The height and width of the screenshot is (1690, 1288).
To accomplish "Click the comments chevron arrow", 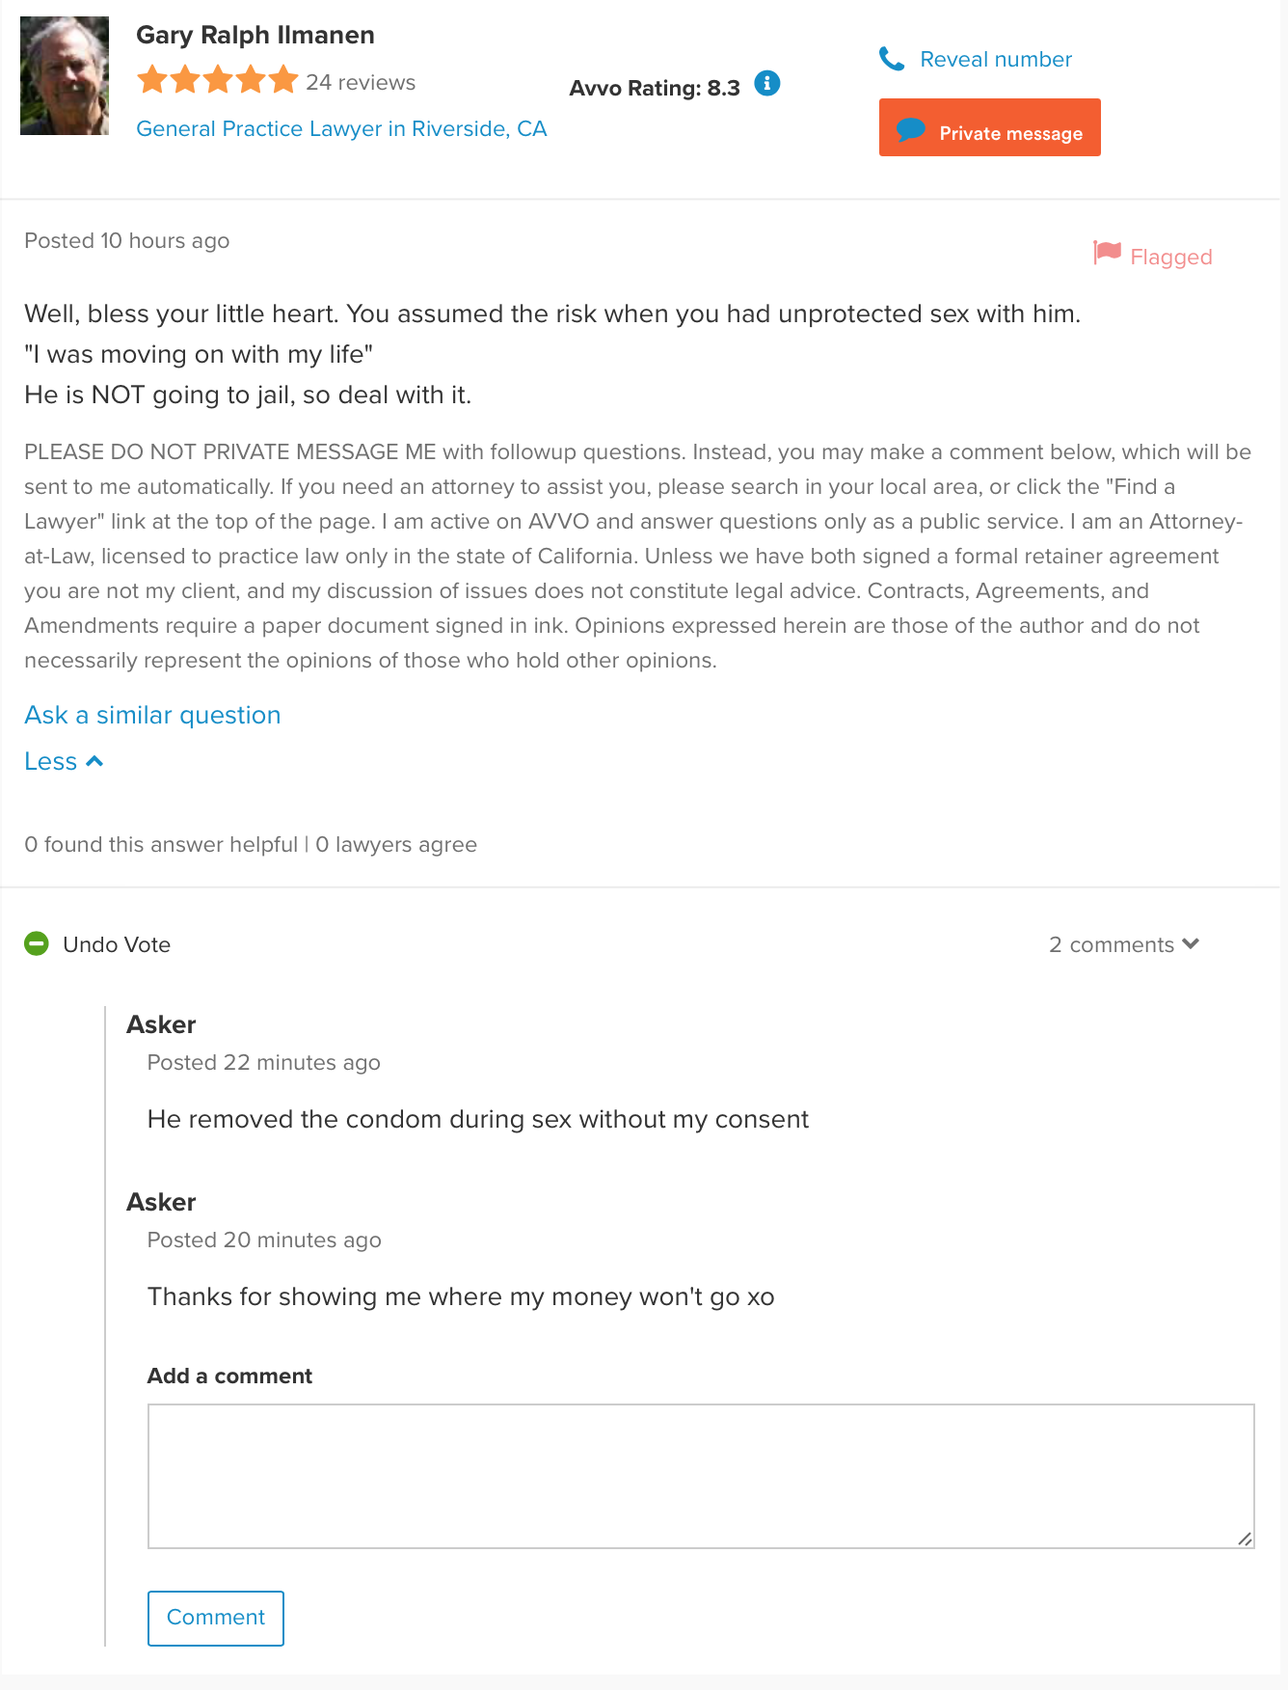I will tap(1191, 943).
